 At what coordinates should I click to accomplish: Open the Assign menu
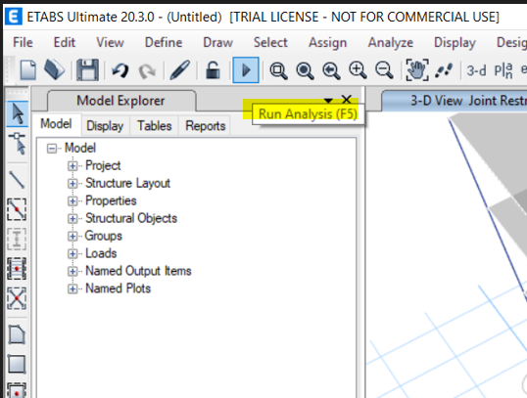328,43
